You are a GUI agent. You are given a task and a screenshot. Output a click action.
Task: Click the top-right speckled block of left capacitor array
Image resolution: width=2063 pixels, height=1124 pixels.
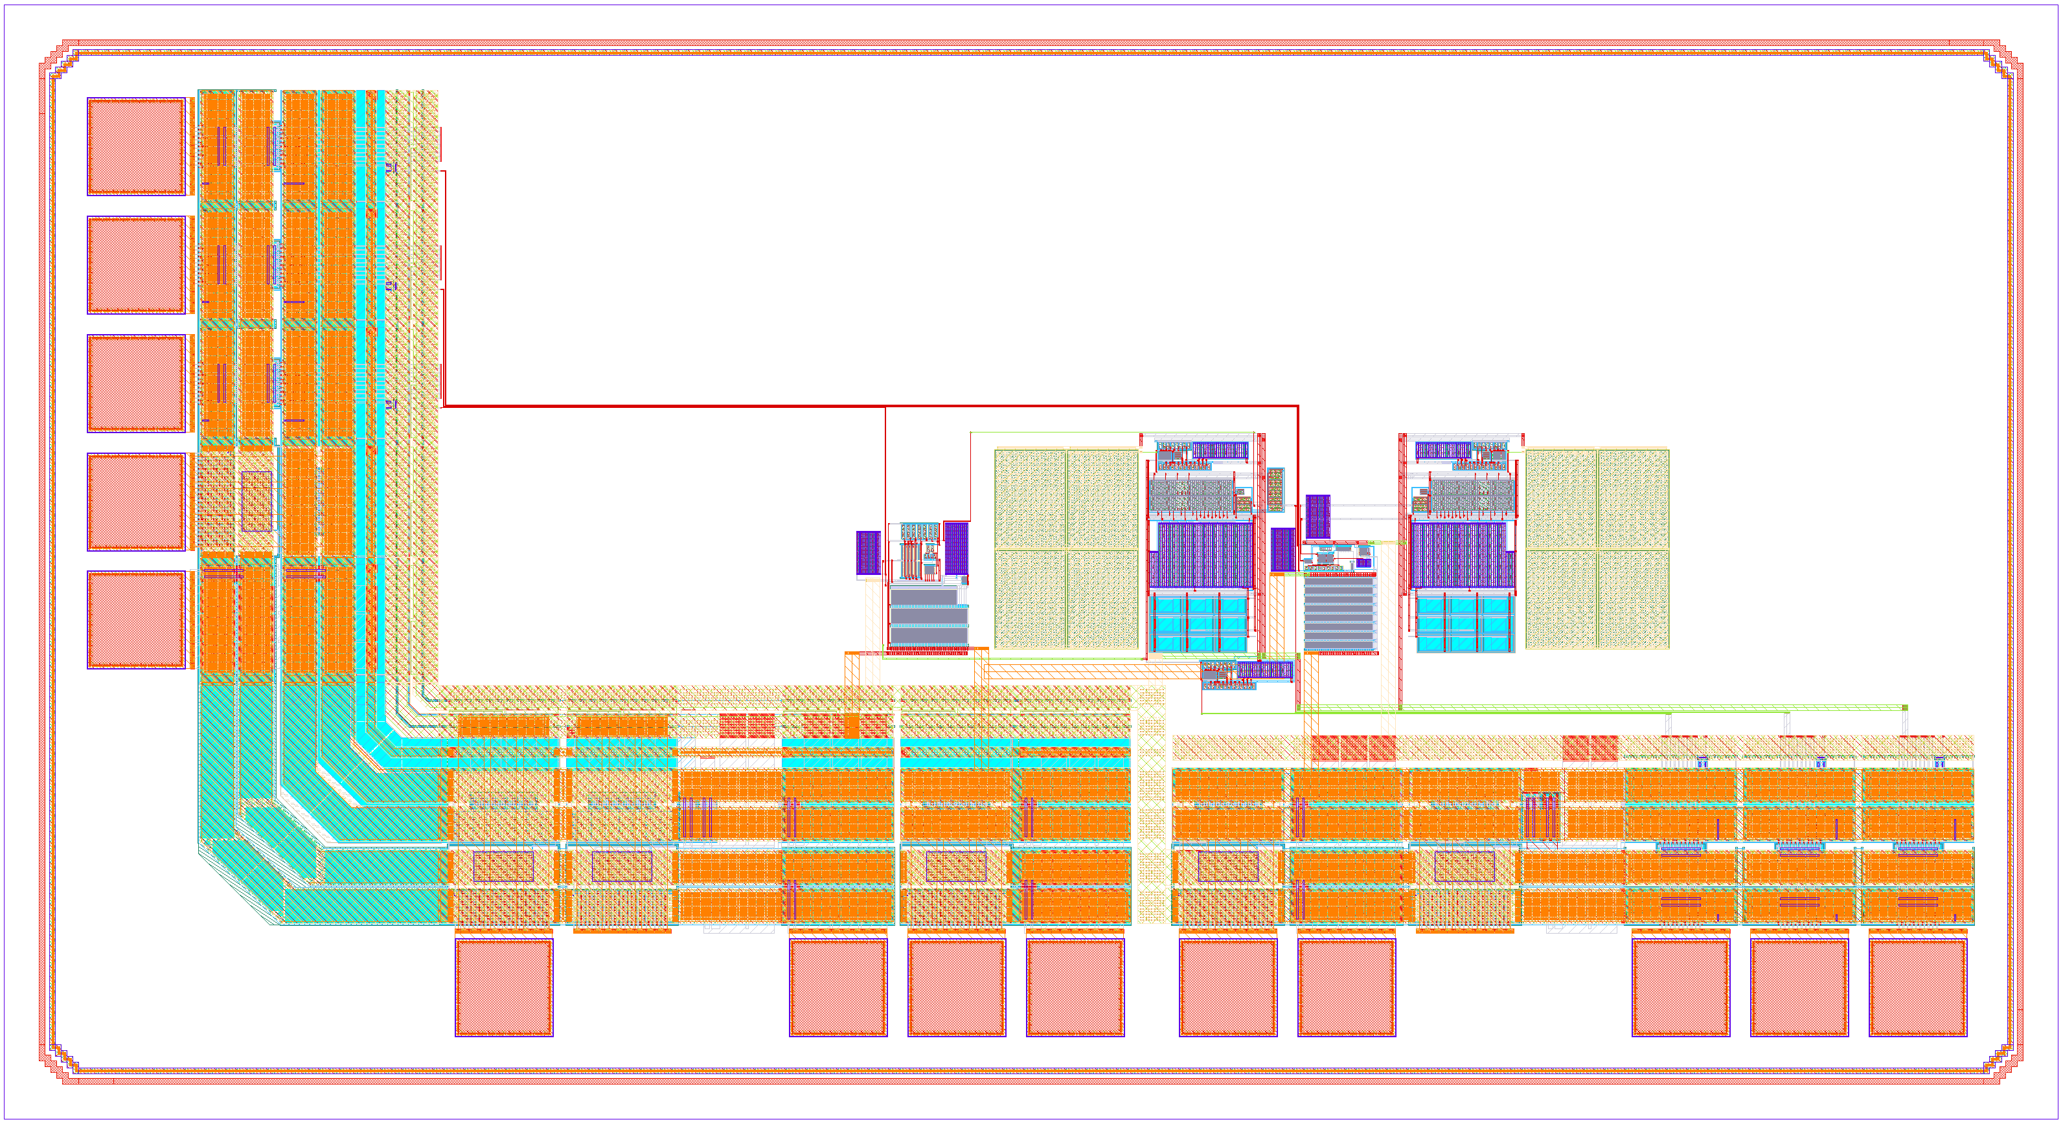(1103, 499)
